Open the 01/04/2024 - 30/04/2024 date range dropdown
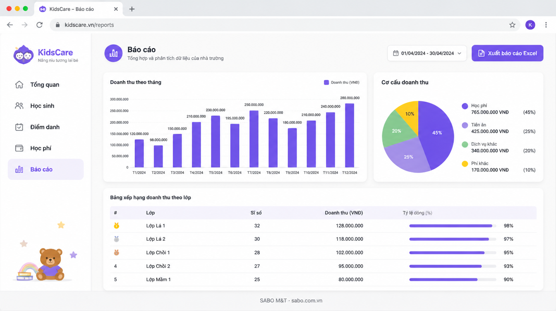Screen dimensions: 556x311 (427, 53)
